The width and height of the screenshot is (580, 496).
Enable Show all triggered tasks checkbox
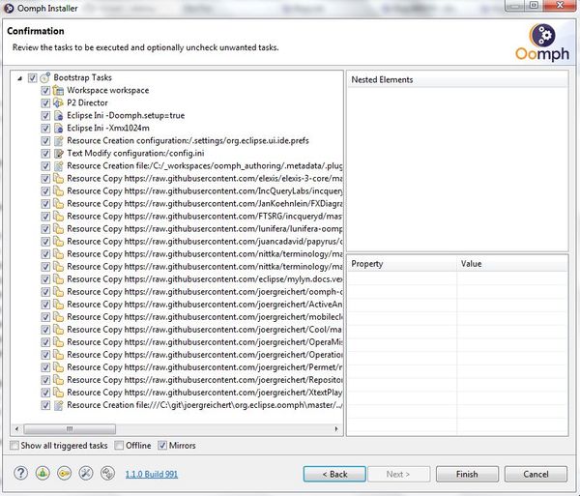click(x=14, y=446)
